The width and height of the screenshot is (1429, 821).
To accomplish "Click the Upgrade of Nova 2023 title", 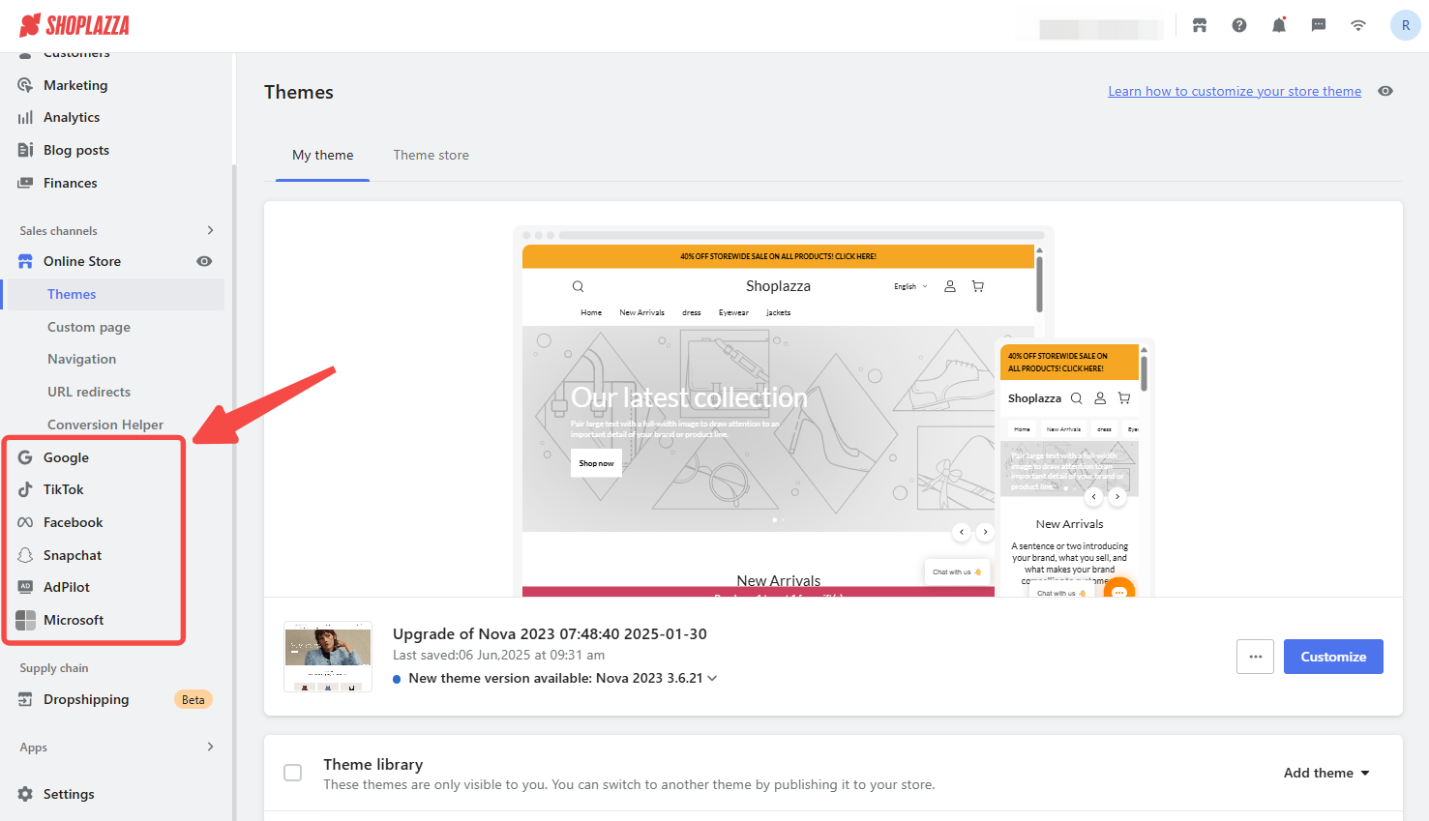I will coord(550,633).
